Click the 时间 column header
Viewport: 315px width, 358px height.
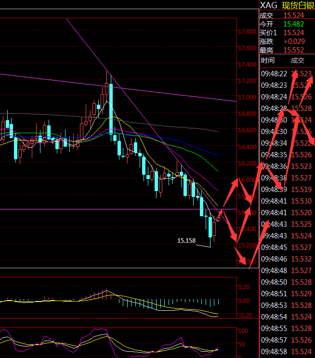(x=268, y=60)
